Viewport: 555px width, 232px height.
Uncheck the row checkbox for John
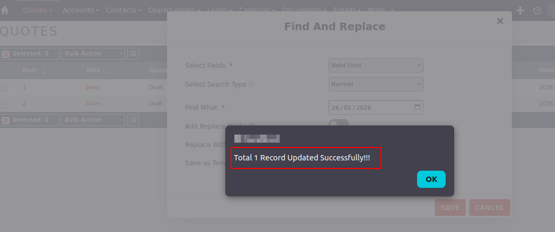click(4, 87)
